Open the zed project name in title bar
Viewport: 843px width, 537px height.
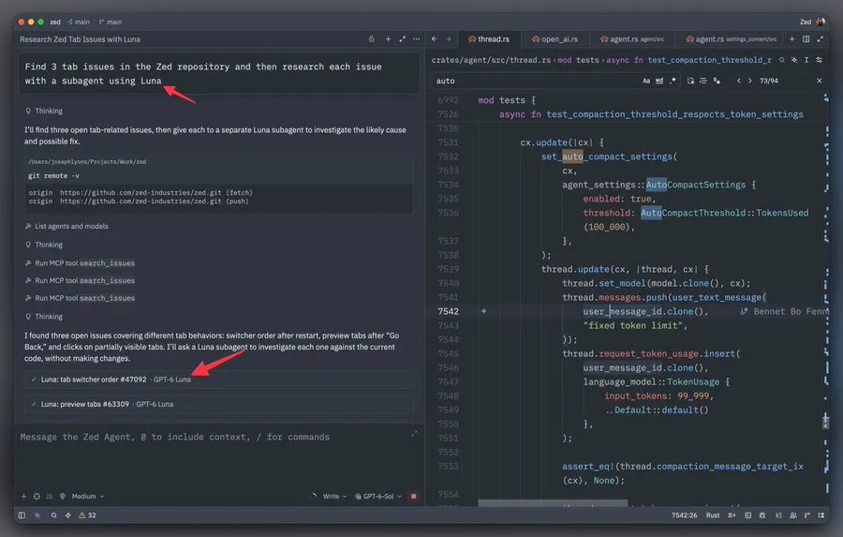(55, 22)
